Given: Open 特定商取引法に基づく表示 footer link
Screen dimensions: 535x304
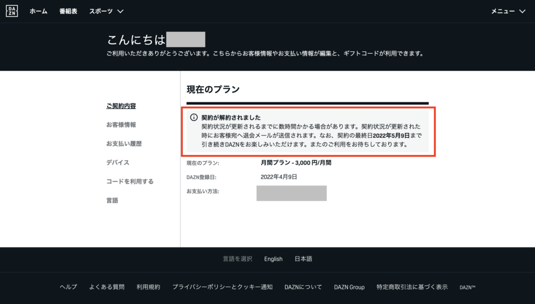Looking at the screenshot, I should [412, 287].
